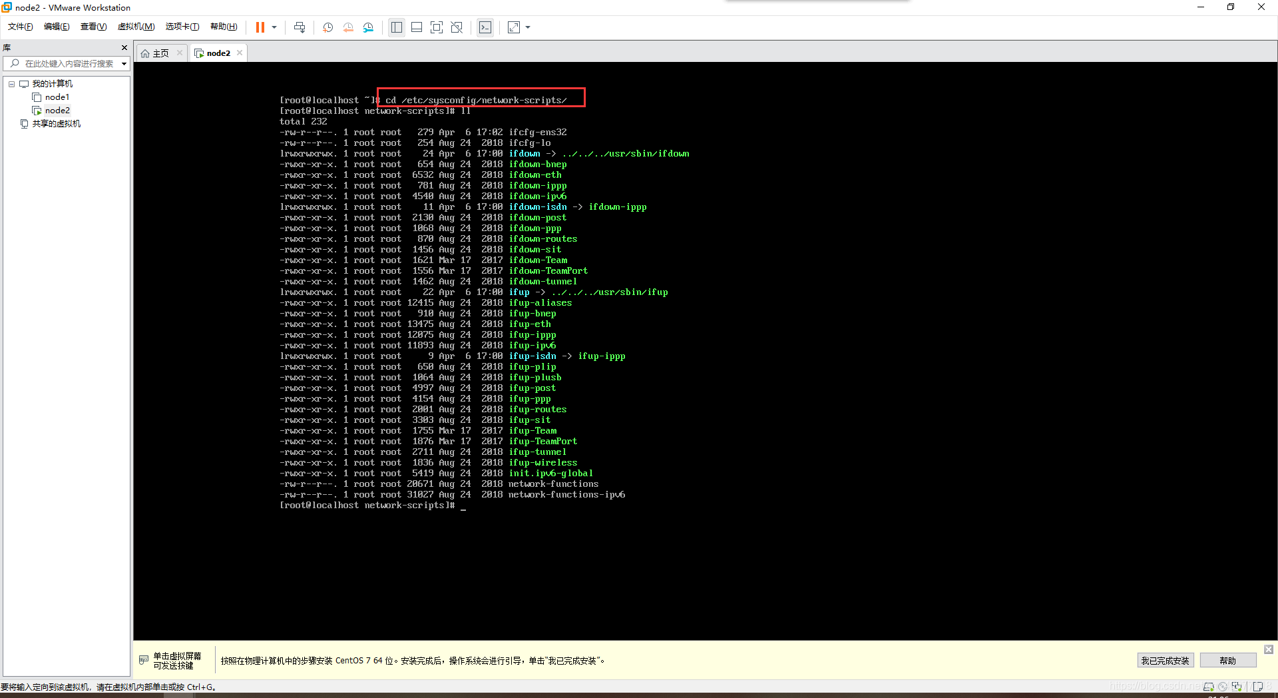Open the library search dropdown arrow
Viewport: 1278px width, 698px height.
pos(124,64)
